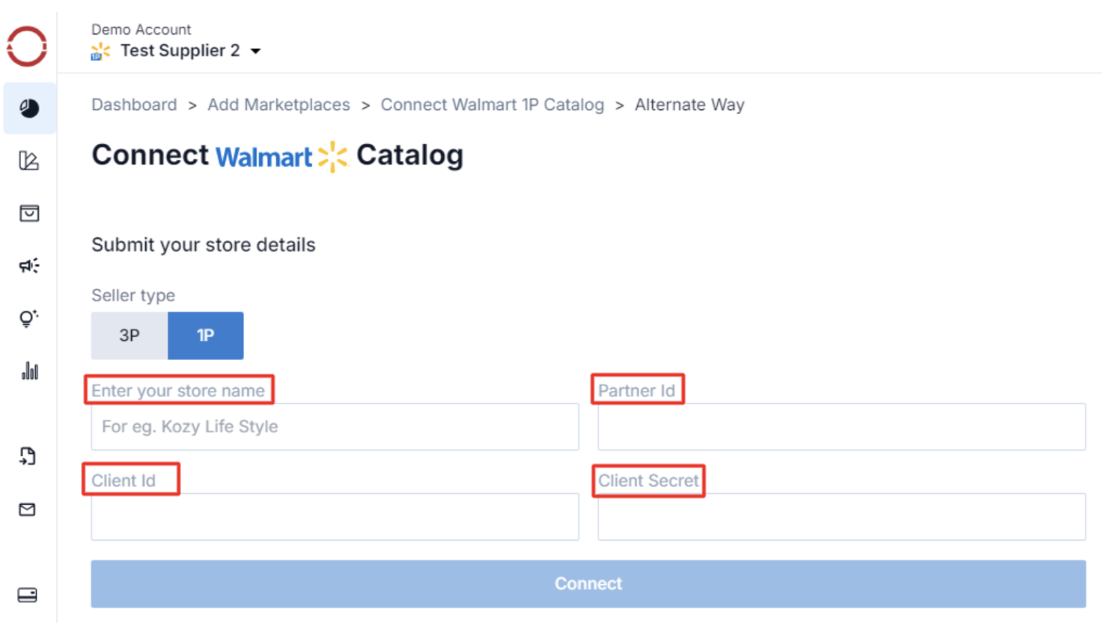Screen dimensions: 1102x623
Task: Click the credit card billing icon
Action: click(x=28, y=595)
